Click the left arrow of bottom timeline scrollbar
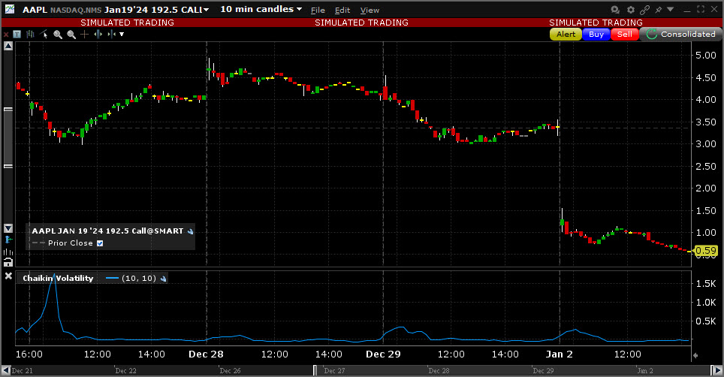The image size is (724, 377). [5, 370]
